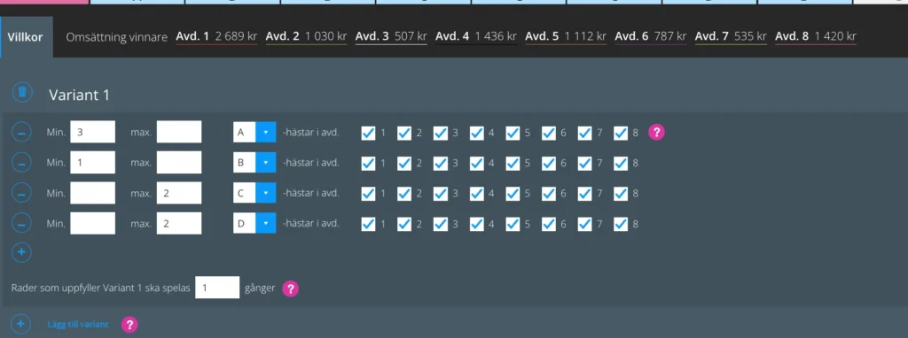Viewport: 908px width, 338px height.
Task: Select Avd. 5 turnover 1 112 kr
Action: 566,37
